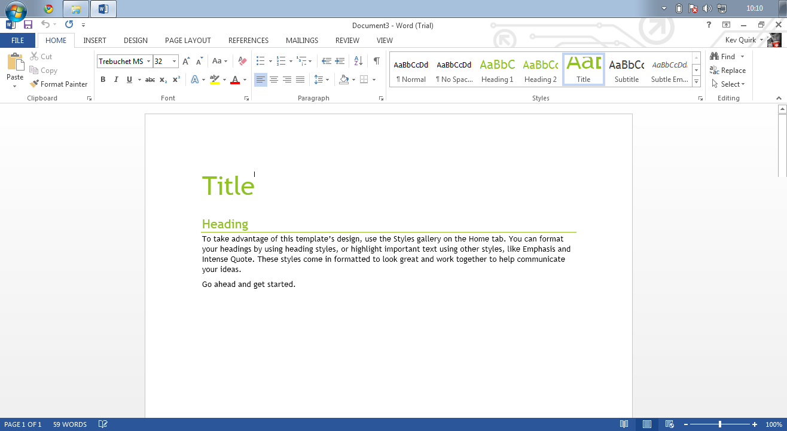Click the Format Painter tool

59,84
